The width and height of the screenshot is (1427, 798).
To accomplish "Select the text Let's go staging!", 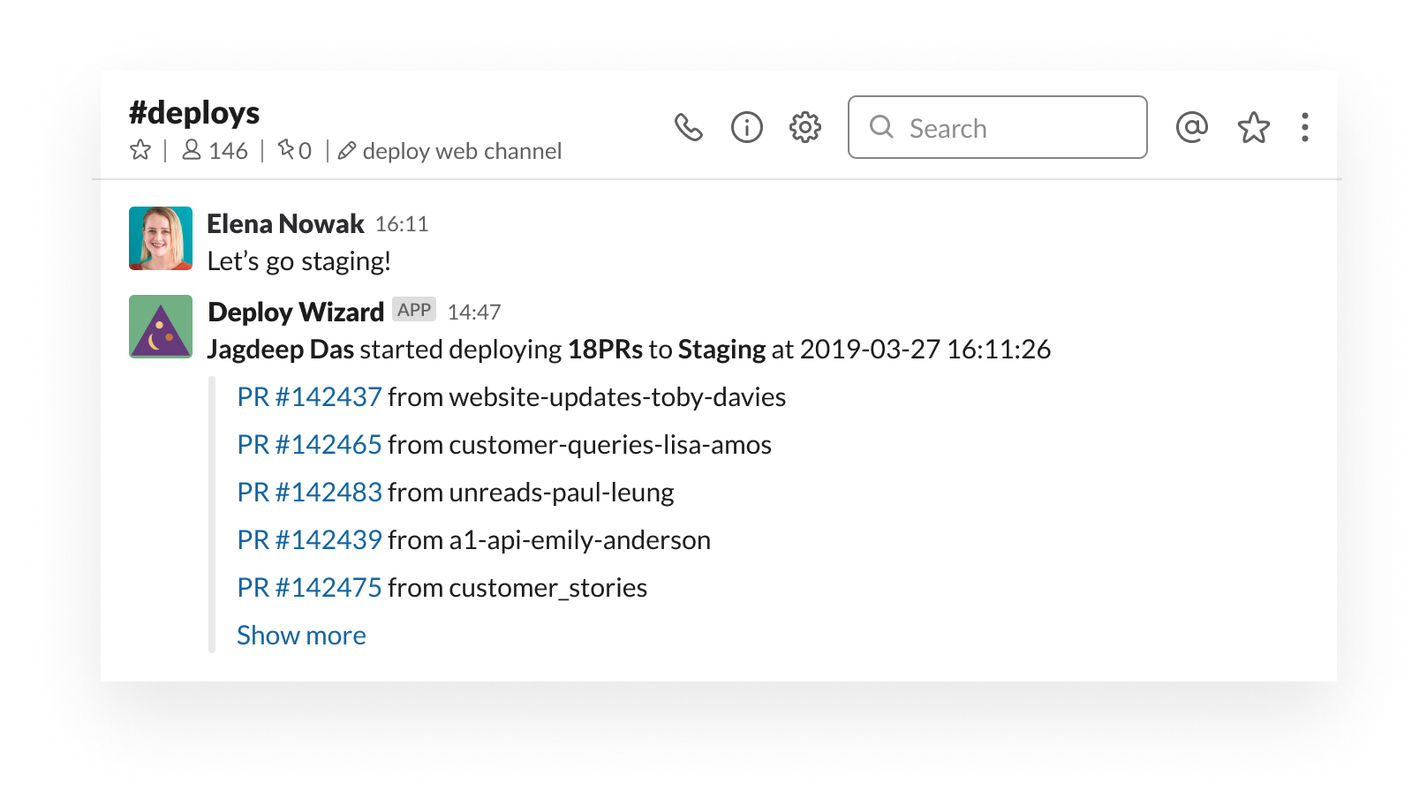I will [298, 261].
